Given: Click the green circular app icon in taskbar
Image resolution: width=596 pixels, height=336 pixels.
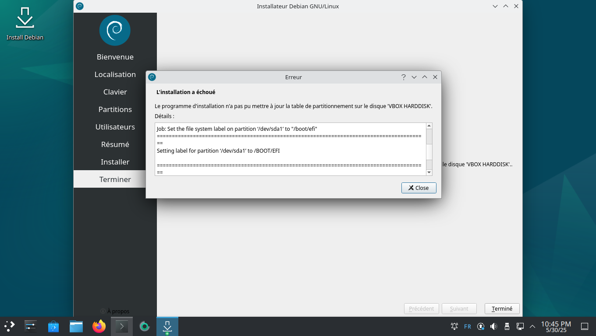Looking at the screenshot, I should [x=145, y=326].
